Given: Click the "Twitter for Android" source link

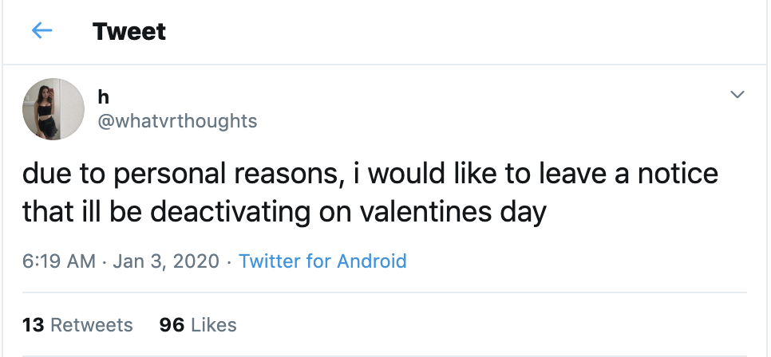Looking at the screenshot, I should pos(322,261).
